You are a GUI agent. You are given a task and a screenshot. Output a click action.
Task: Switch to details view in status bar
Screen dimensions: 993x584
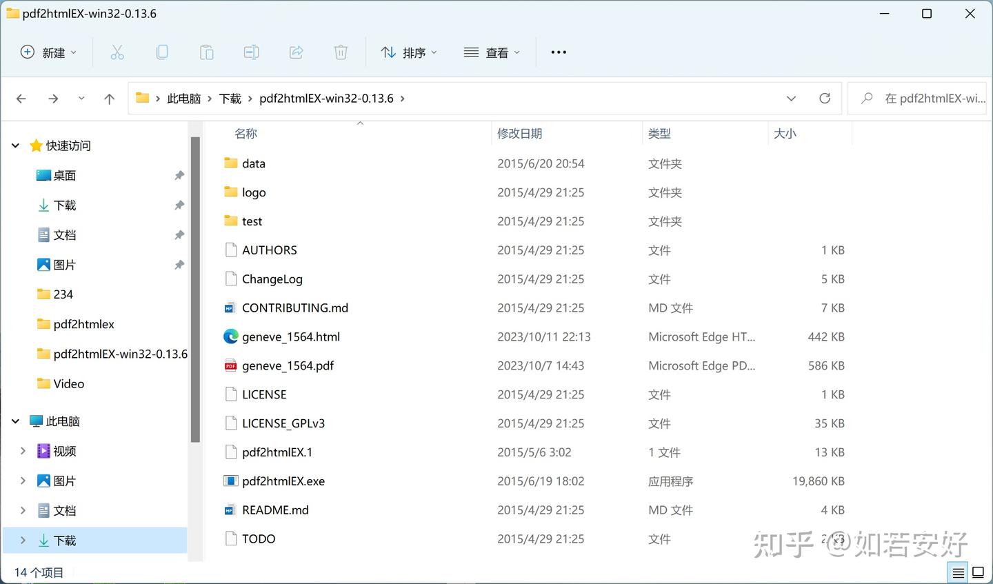[958, 572]
